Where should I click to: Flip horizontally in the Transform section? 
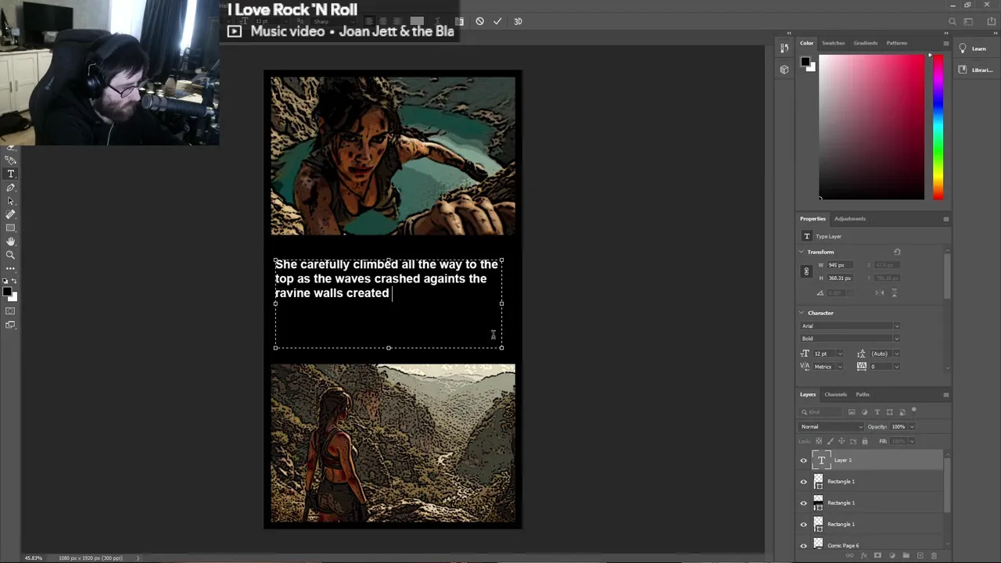pos(880,292)
